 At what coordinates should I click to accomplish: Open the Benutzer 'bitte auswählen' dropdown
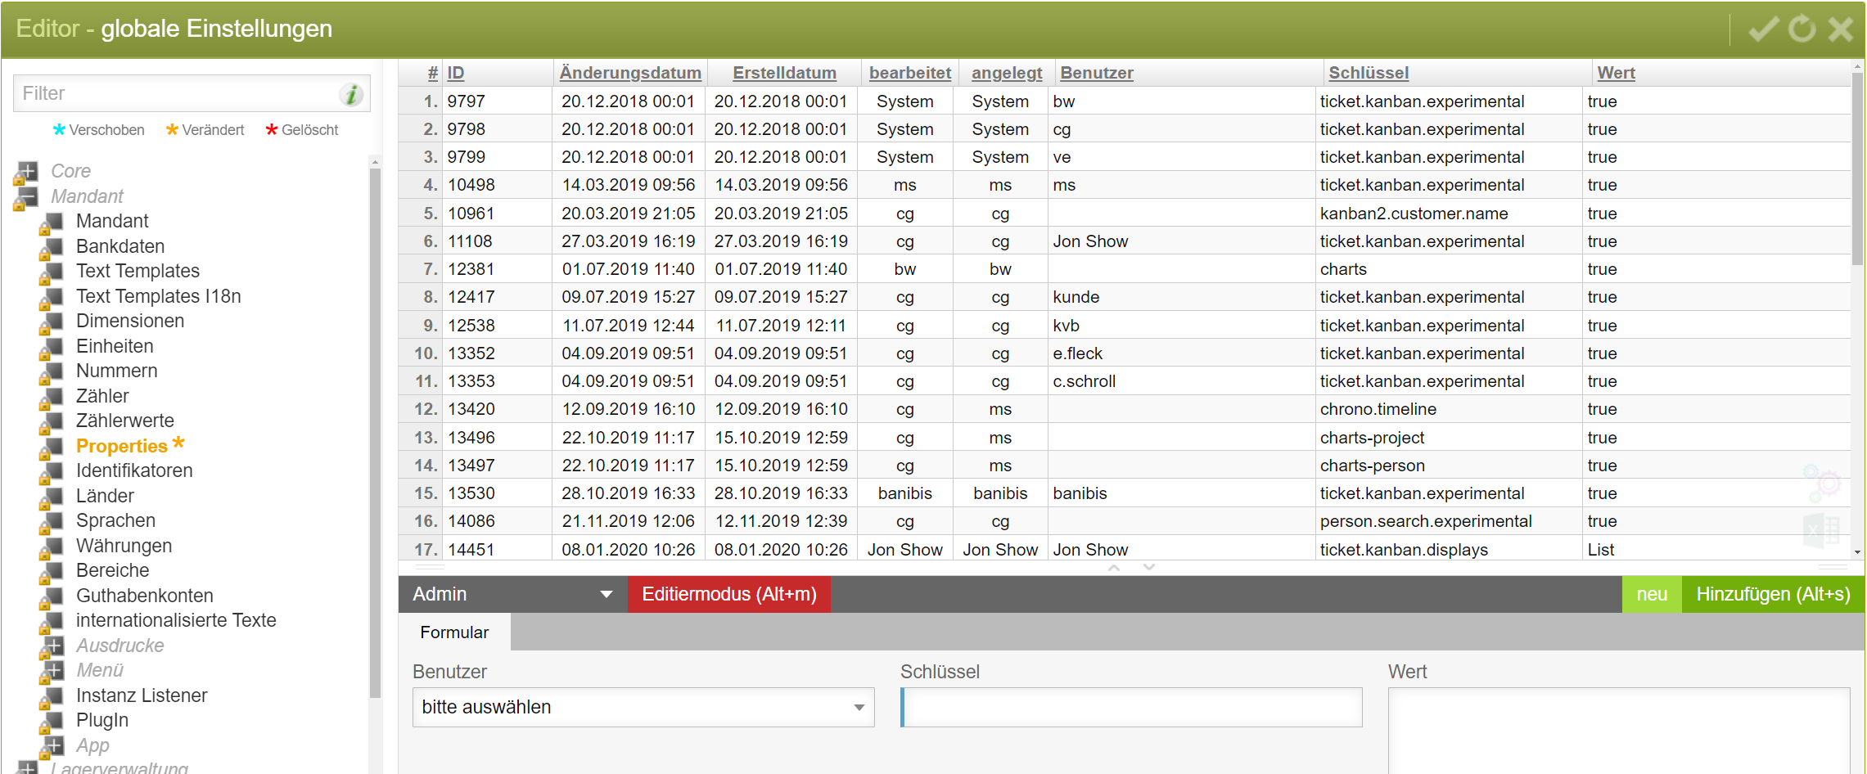click(643, 708)
